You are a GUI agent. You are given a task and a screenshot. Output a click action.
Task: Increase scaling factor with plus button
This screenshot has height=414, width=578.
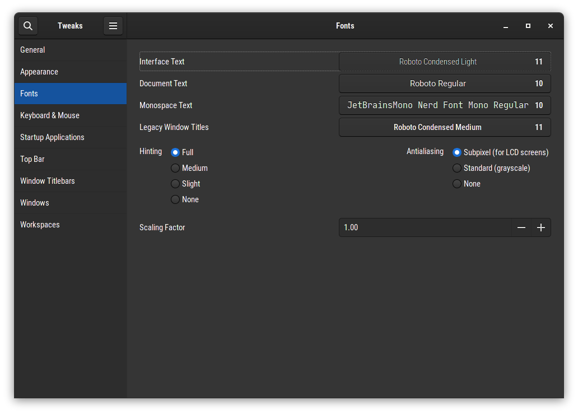click(x=541, y=227)
